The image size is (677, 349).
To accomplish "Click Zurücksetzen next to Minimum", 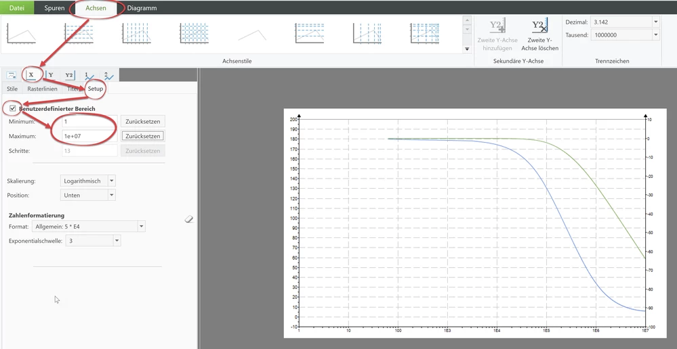I will [143, 122].
